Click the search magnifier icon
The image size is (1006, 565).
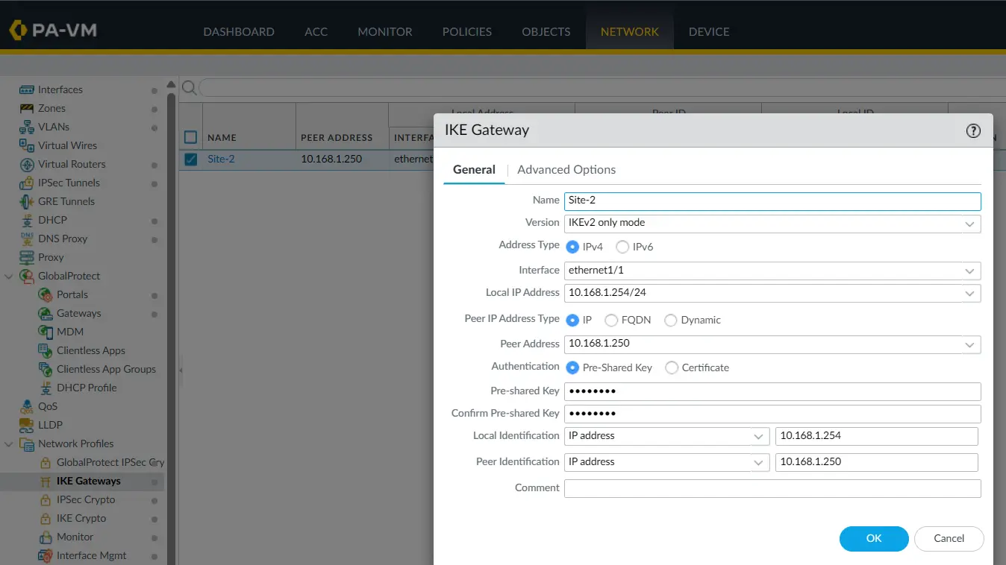click(x=190, y=88)
